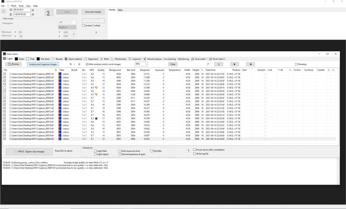This screenshot has height=209, width=346.
Task: Open the Mount analyse tab
Action: [152, 59]
